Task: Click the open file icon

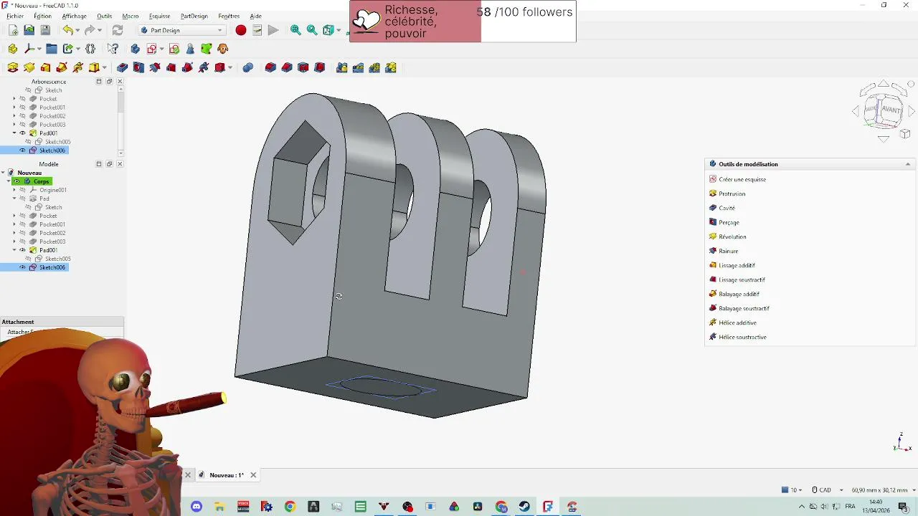Action: [29, 30]
